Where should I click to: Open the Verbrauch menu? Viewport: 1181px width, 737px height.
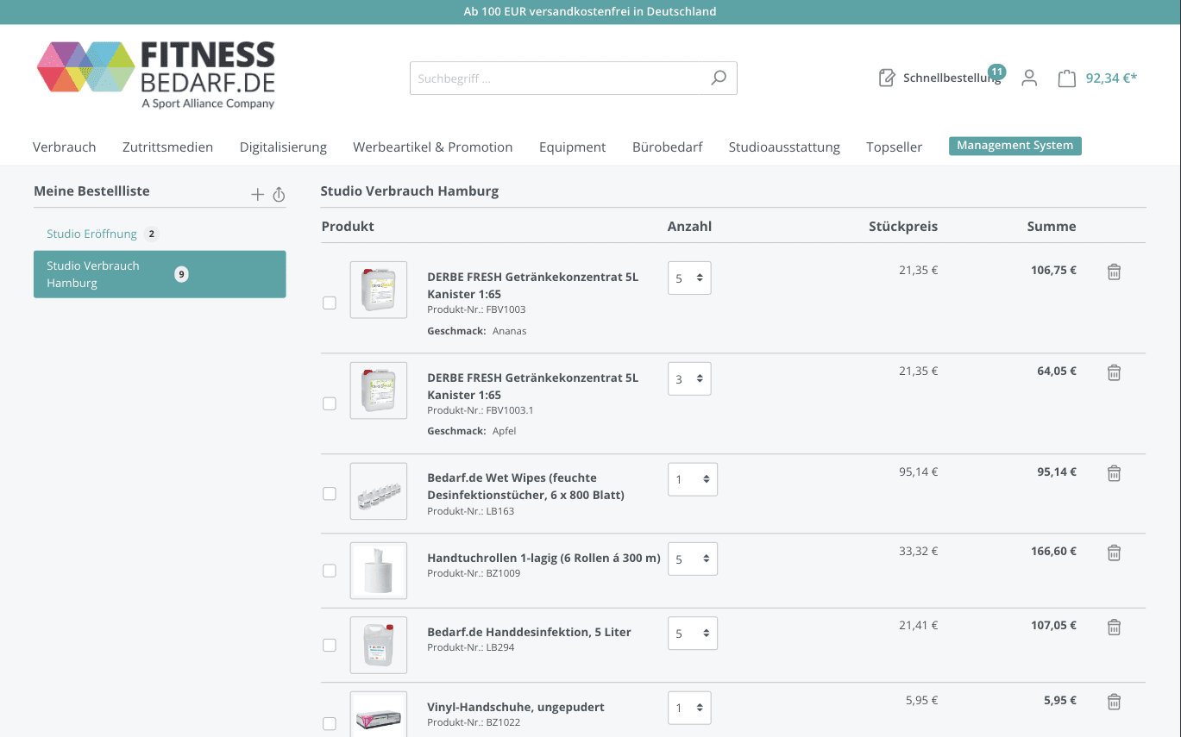[65, 147]
